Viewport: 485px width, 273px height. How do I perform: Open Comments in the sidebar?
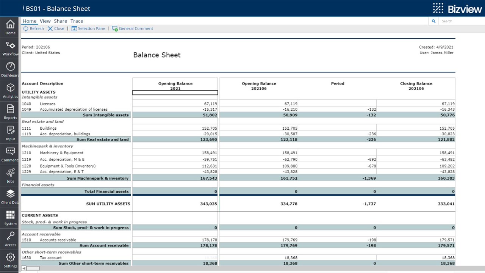[10, 152]
